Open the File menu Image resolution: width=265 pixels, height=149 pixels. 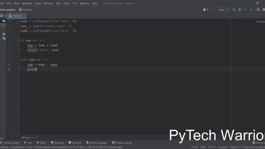[x=2, y=3]
